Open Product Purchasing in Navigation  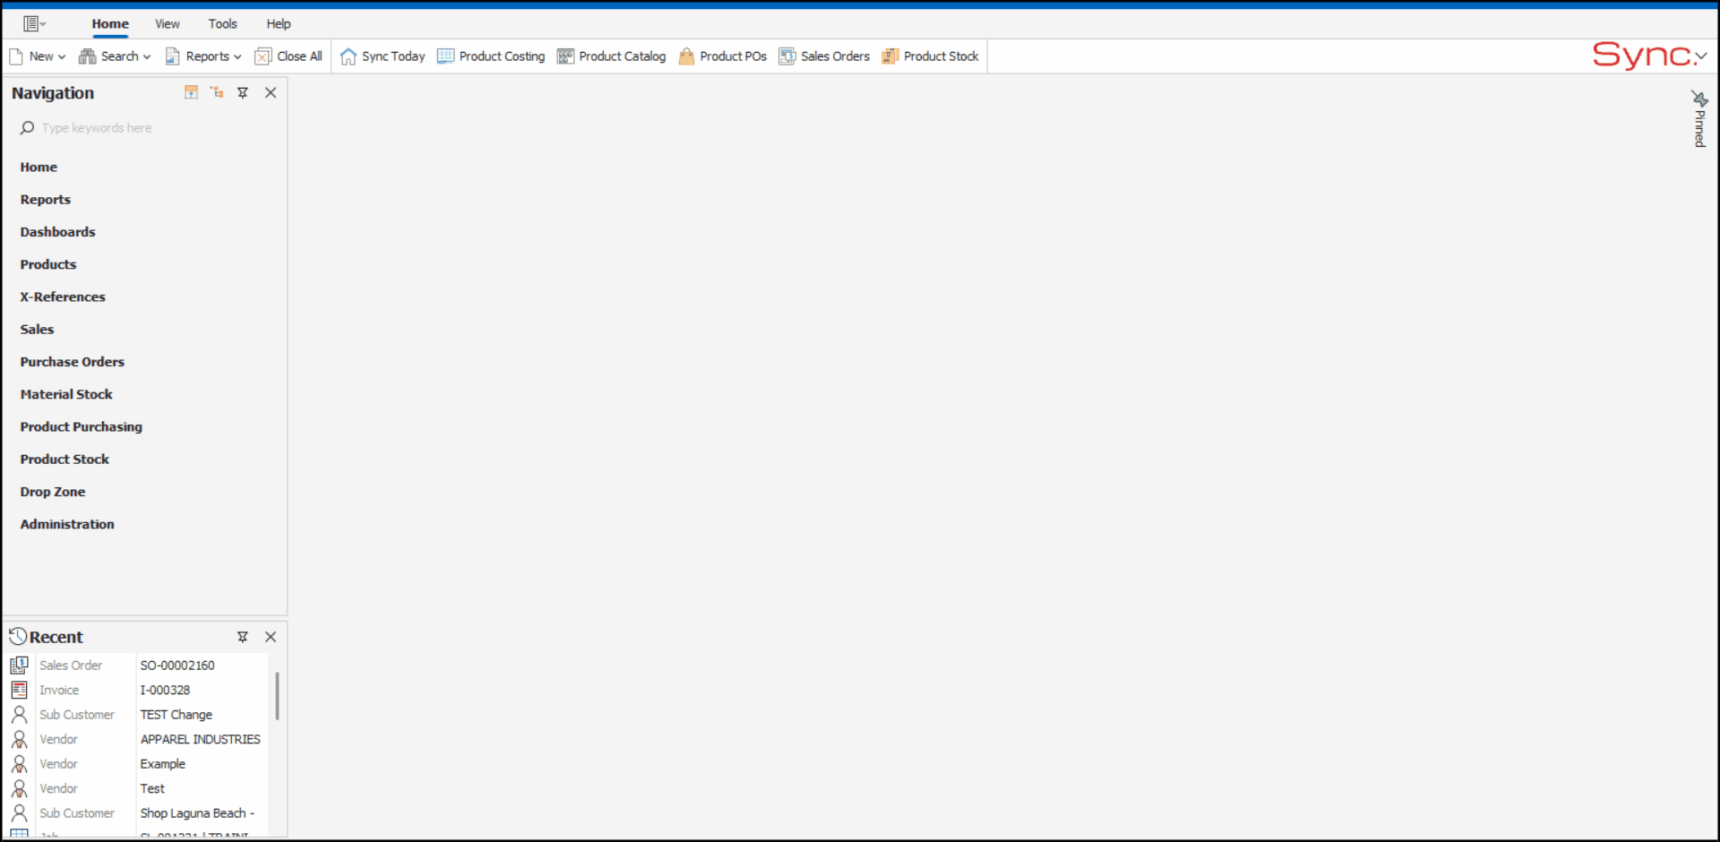tap(82, 427)
